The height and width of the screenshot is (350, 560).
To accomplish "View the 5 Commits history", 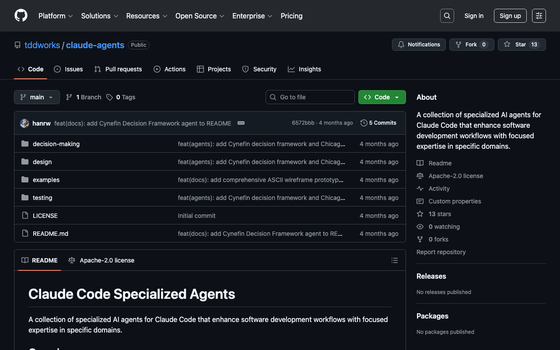I will click(x=378, y=123).
